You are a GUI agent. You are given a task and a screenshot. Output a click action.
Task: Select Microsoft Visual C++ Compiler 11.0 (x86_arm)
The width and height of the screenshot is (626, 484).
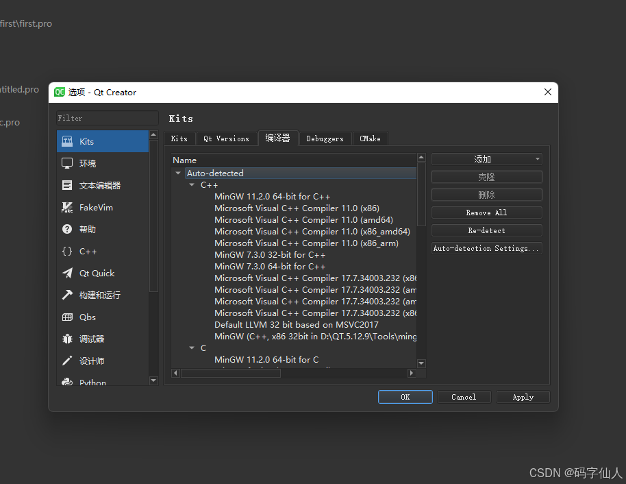pyautogui.click(x=306, y=243)
